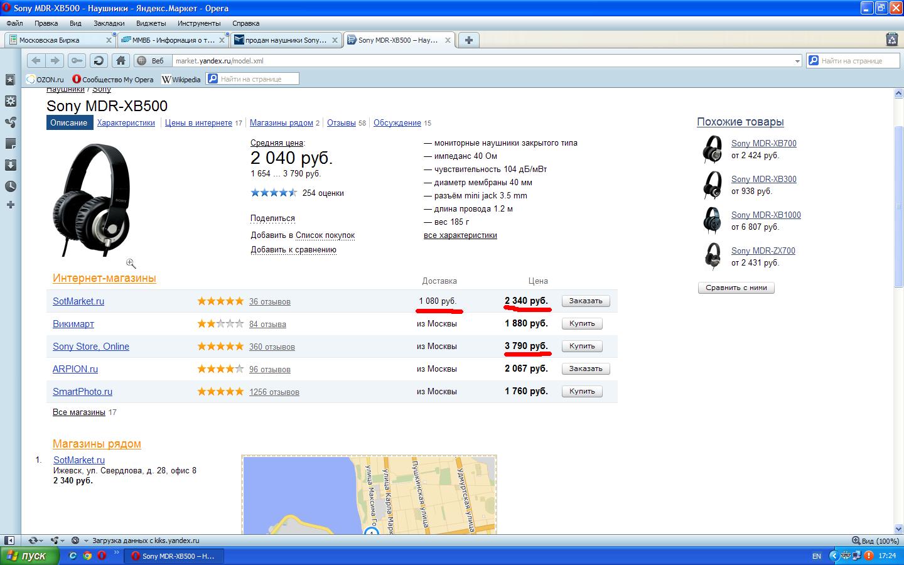
Task: Click the Reload page toolbar button
Action: [x=98, y=61]
